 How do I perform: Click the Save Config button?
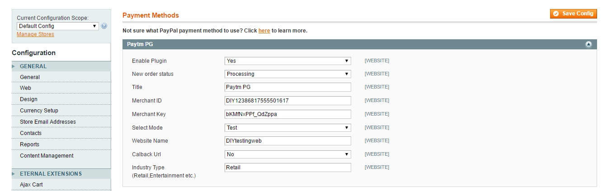[574, 14]
